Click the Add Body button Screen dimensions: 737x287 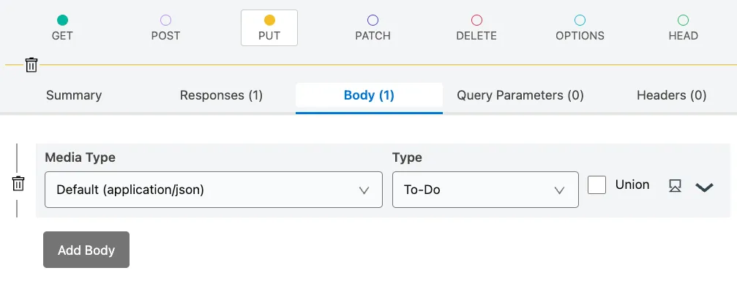pyautogui.click(x=86, y=250)
